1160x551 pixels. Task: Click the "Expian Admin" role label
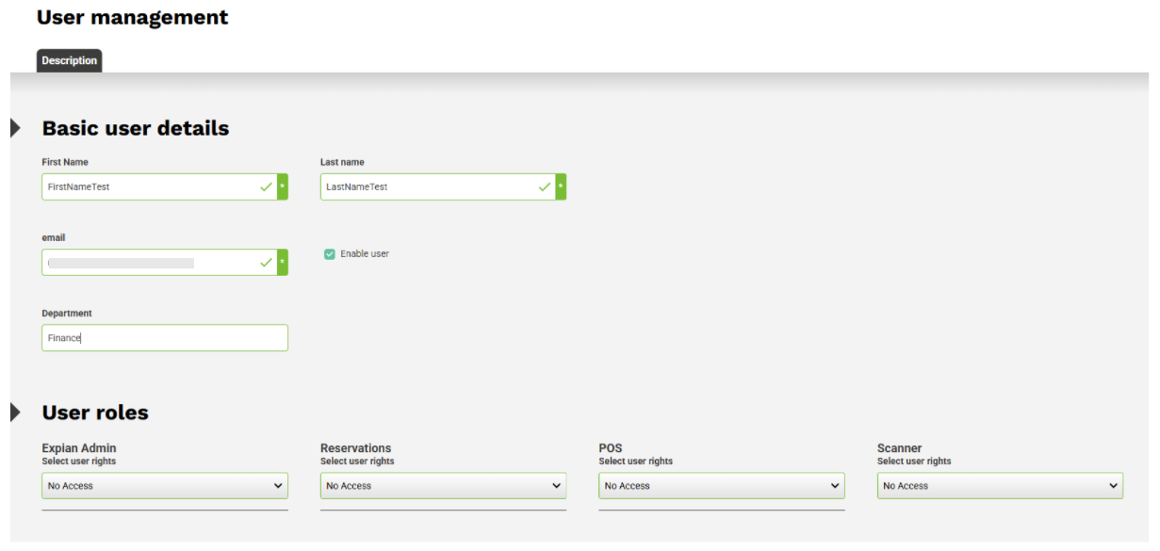79,448
